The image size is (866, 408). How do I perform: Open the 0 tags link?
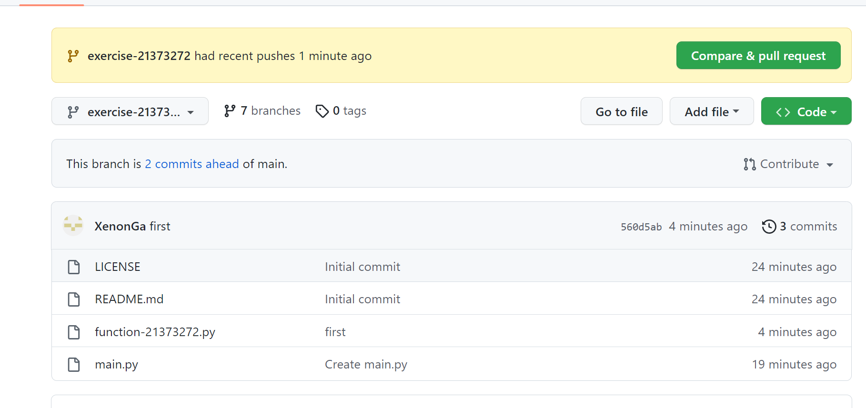tap(341, 111)
